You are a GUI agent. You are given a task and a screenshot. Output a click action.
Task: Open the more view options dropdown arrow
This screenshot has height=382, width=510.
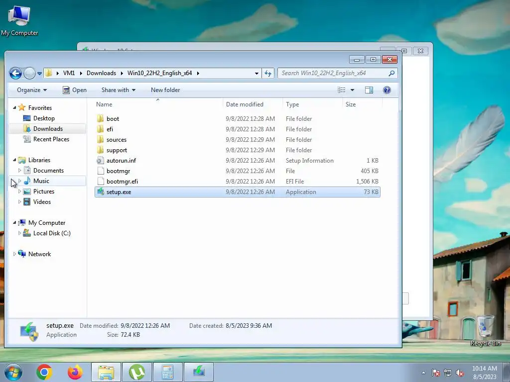pyautogui.click(x=352, y=90)
